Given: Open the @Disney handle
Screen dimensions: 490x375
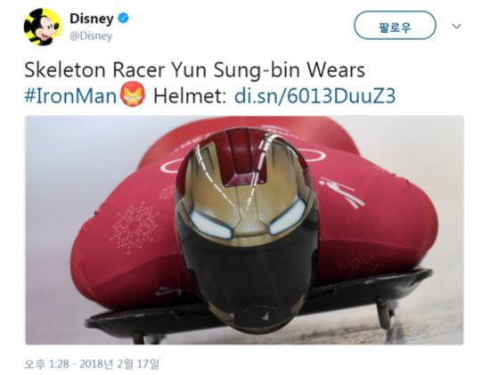Looking at the screenshot, I should click(91, 37).
